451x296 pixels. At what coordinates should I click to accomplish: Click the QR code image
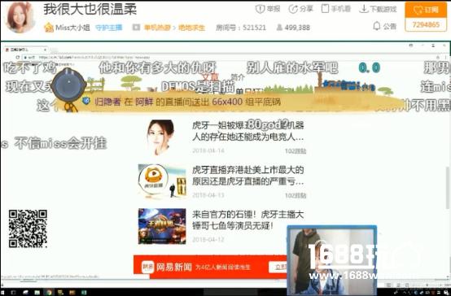(x=28, y=229)
